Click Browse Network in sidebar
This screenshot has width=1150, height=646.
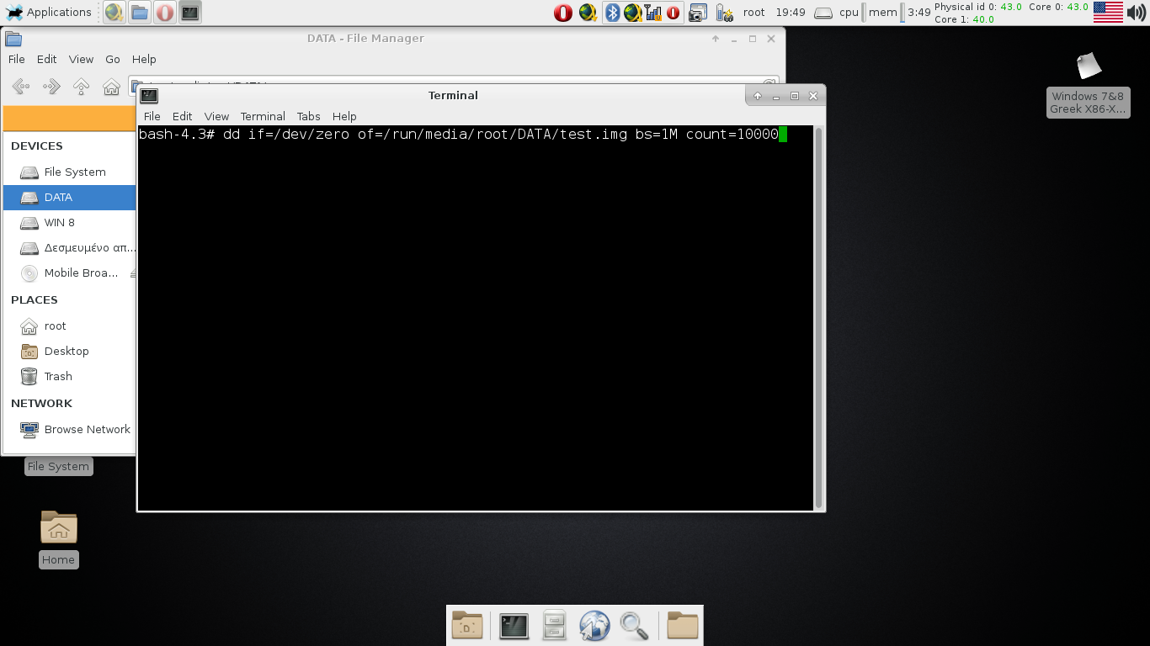(87, 429)
